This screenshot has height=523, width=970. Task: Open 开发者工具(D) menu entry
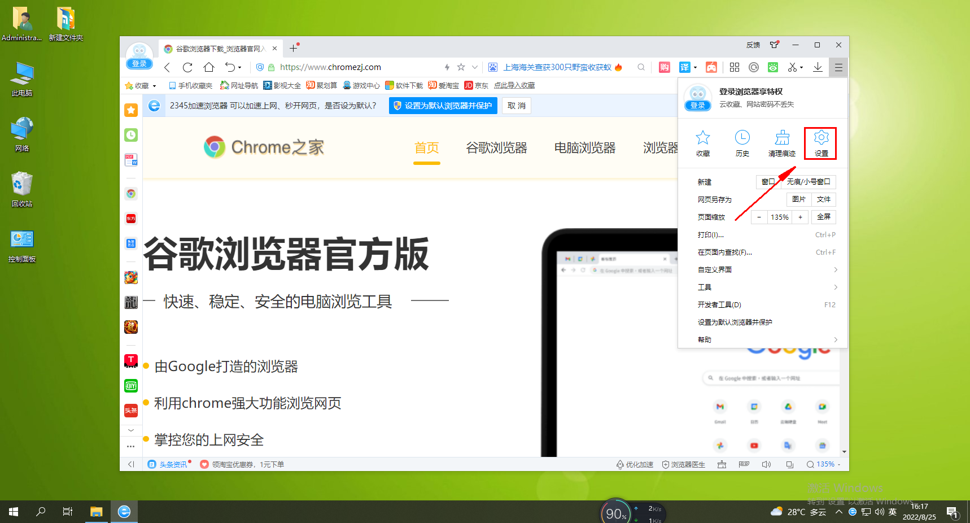[x=767, y=305]
